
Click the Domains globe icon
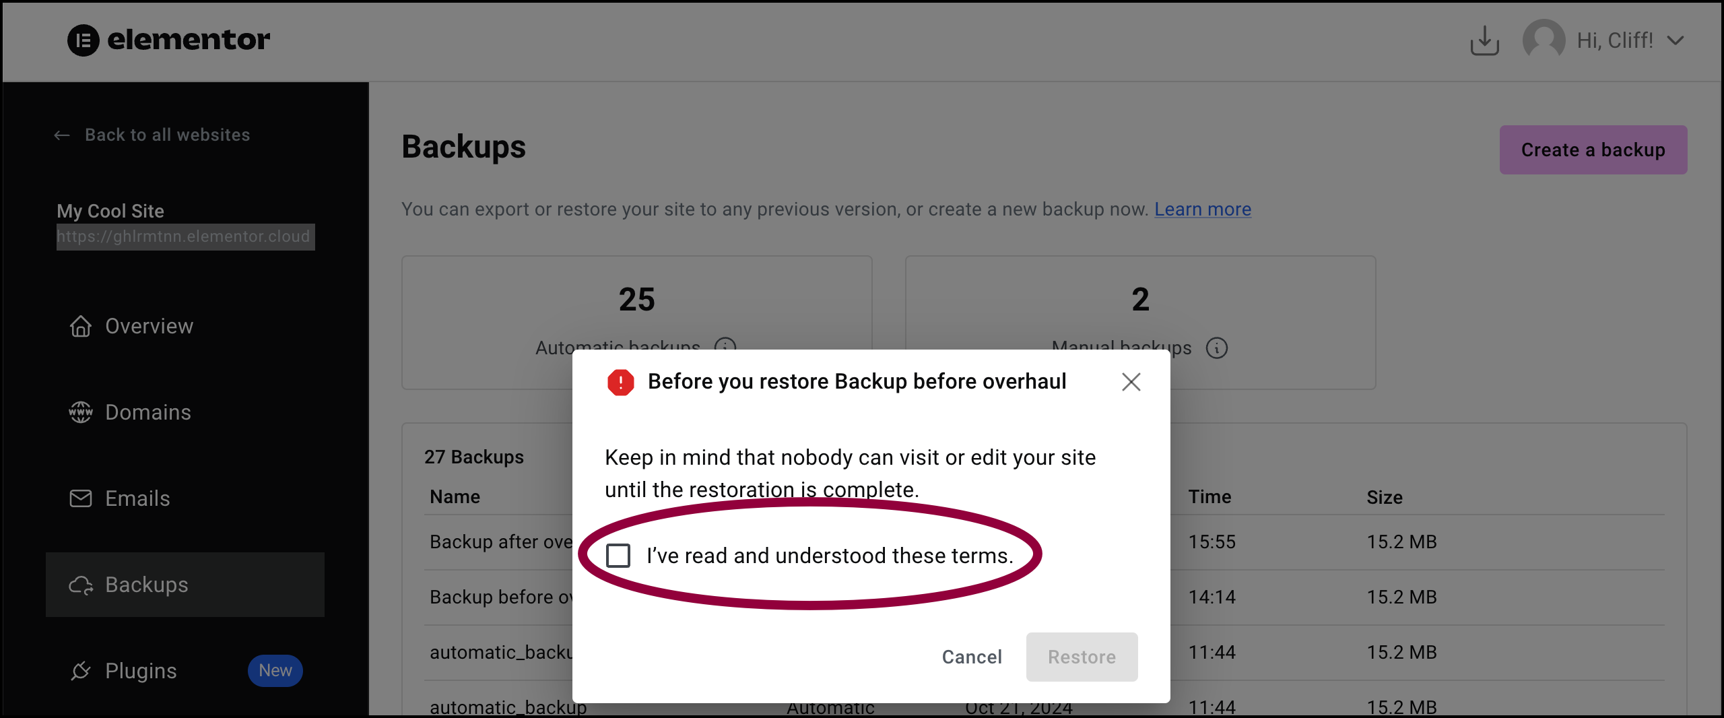point(81,412)
